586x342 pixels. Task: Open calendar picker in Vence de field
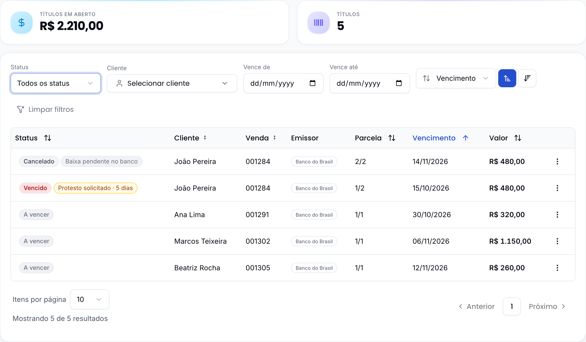tap(312, 83)
